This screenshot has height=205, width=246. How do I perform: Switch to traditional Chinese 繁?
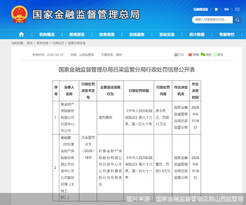click(216, 10)
